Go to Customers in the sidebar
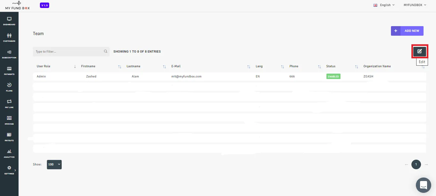Image resolution: width=436 pixels, height=196 pixels. [9, 37]
